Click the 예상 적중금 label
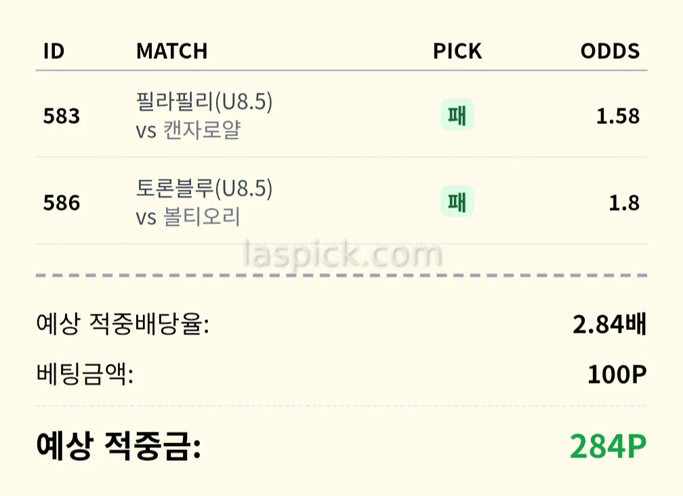 pos(119,447)
